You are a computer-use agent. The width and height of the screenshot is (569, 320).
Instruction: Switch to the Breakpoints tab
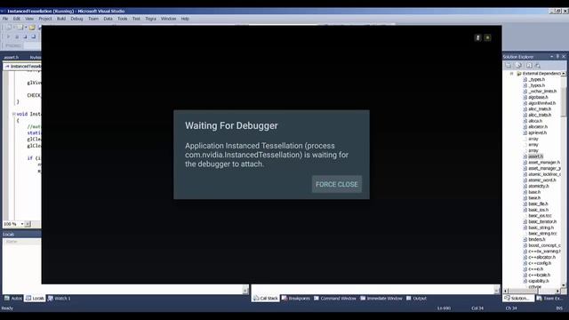(x=296, y=299)
